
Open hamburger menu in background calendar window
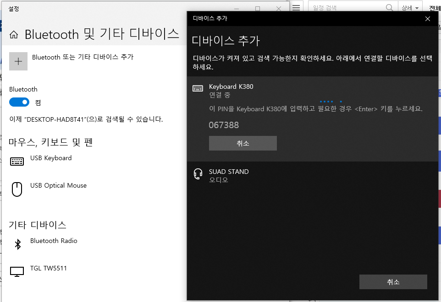(296, 7)
